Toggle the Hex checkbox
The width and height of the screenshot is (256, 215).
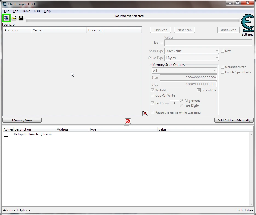pos(162,43)
